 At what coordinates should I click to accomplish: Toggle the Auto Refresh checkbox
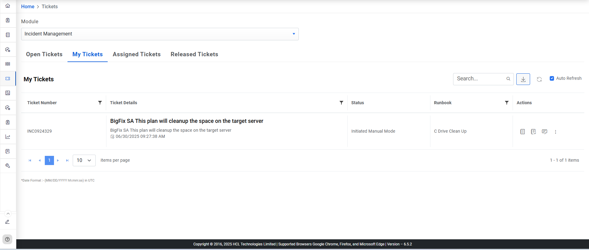pos(552,78)
